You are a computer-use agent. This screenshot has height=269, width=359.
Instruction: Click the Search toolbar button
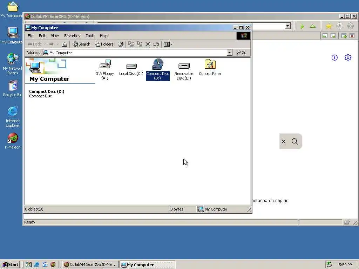(x=81, y=44)
